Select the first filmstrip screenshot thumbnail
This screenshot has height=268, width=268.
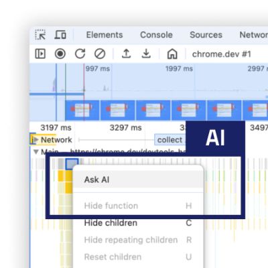[82, 110]
